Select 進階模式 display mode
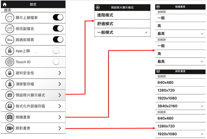The image size is (207, 139). pos(122,15)
